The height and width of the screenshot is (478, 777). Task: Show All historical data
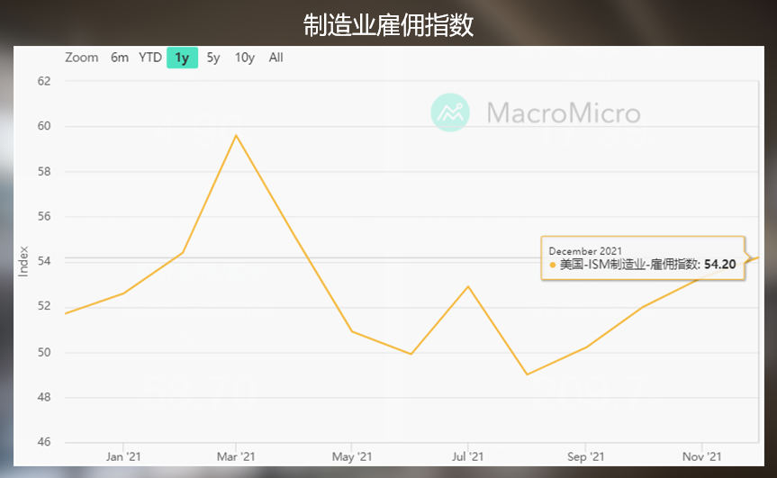pos(276,58)
